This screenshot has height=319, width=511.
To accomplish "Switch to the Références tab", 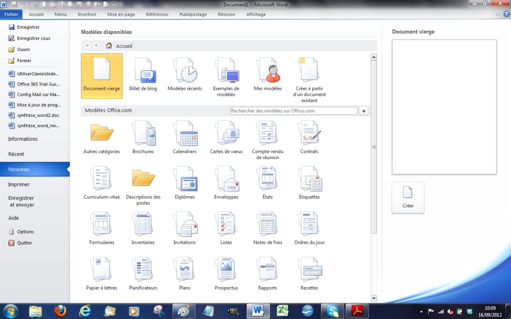I will pyautogui.click(x=157, y=14).
